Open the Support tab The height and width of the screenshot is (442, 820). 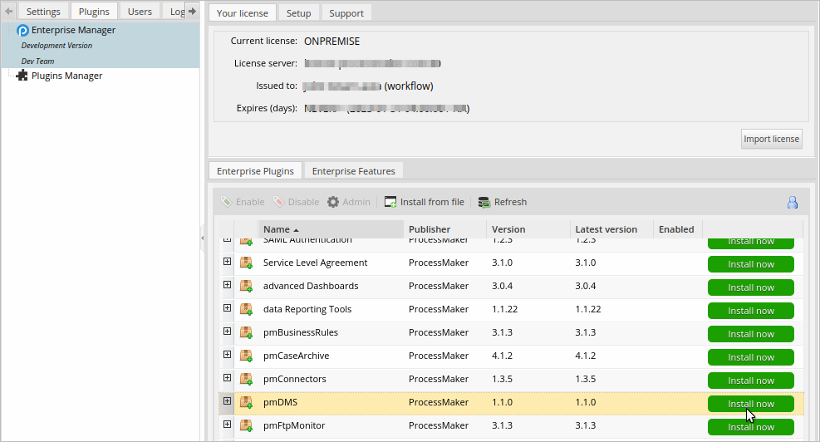click(x=346, y=13)
